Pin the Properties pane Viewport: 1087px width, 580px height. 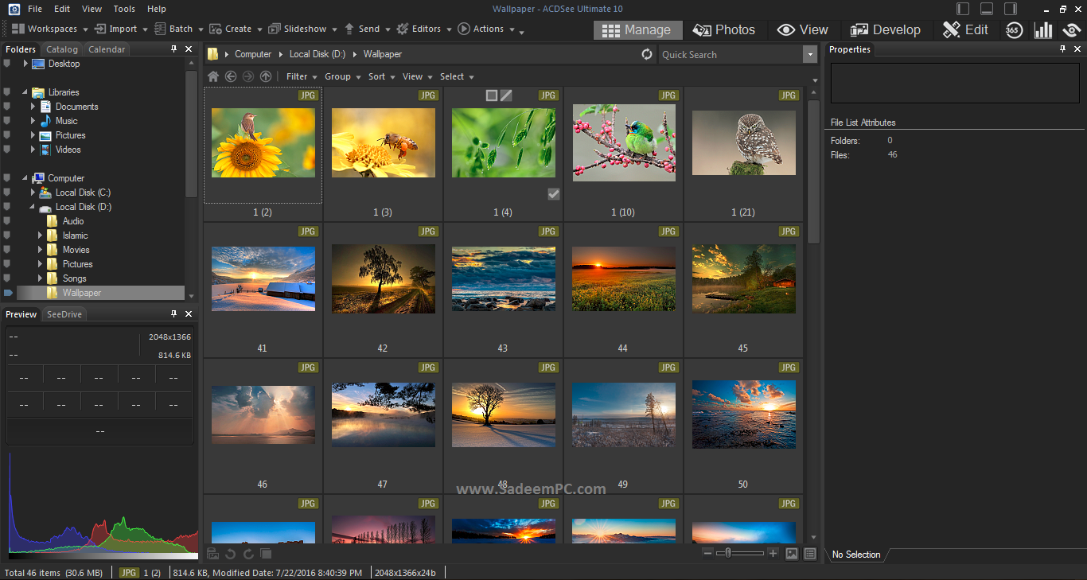click(x=1062, y=49)
